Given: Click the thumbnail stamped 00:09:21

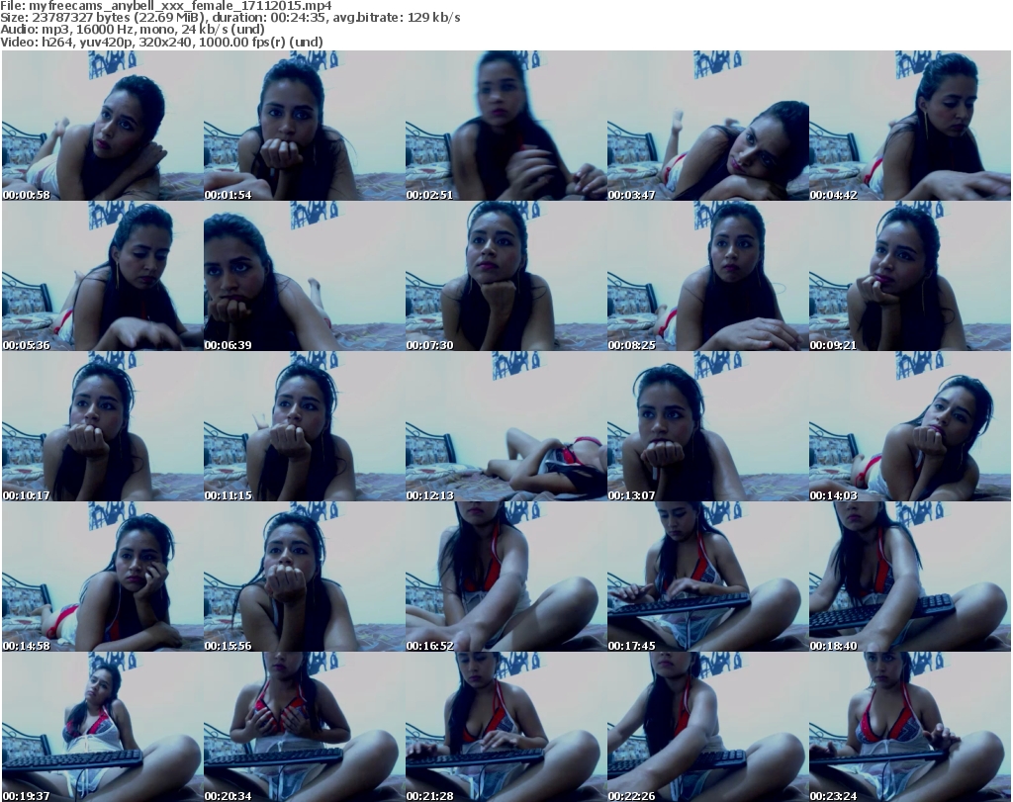Looking at the screenshot, I should pyautogui.click(x=910, y=276).
